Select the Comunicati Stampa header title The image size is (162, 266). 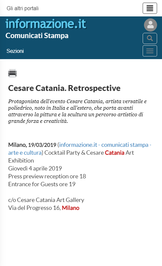[37, 35]
